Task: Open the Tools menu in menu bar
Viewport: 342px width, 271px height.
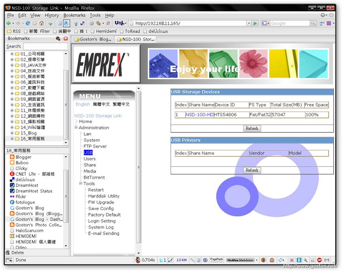Action: (95, 15)
